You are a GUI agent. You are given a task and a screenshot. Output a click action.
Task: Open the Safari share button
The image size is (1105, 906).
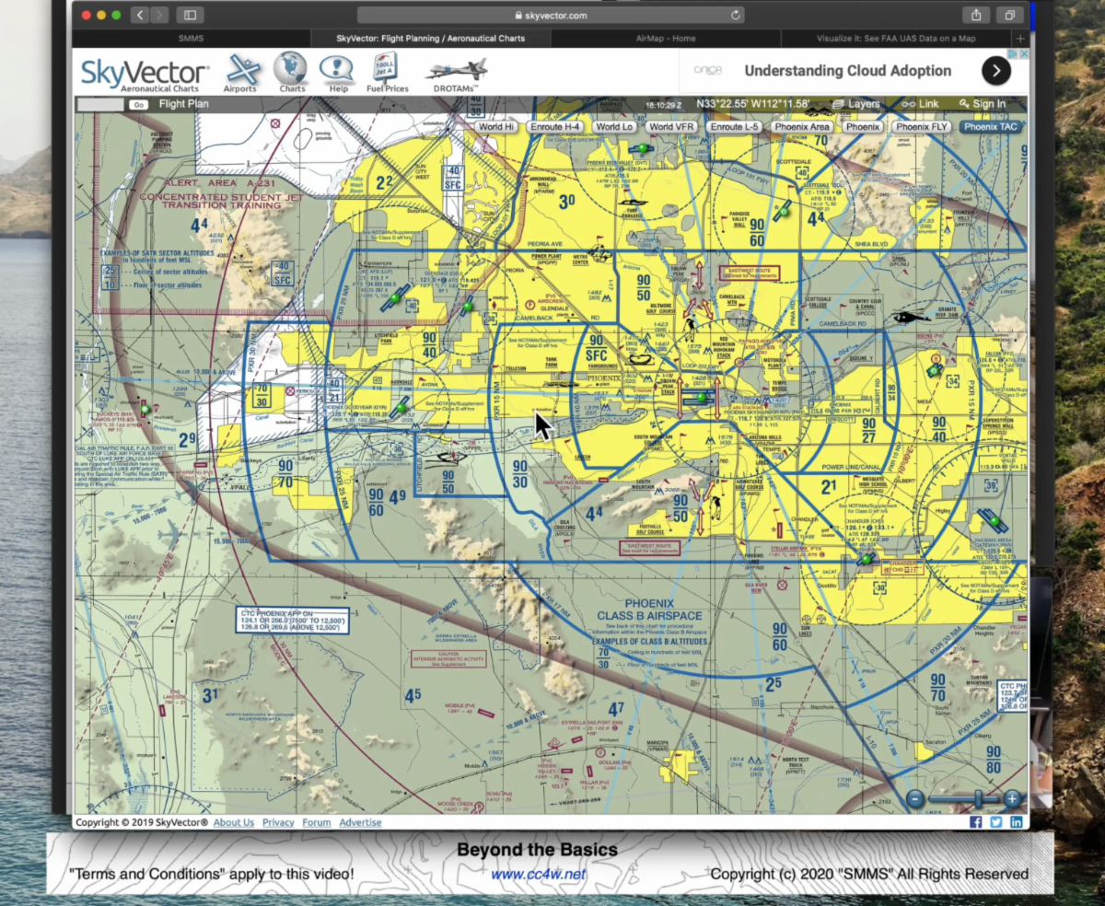(x=976, y=15)
